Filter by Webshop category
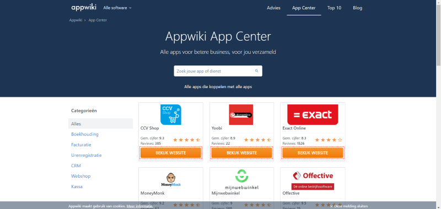Screen dimensions: 441x209 80,176
